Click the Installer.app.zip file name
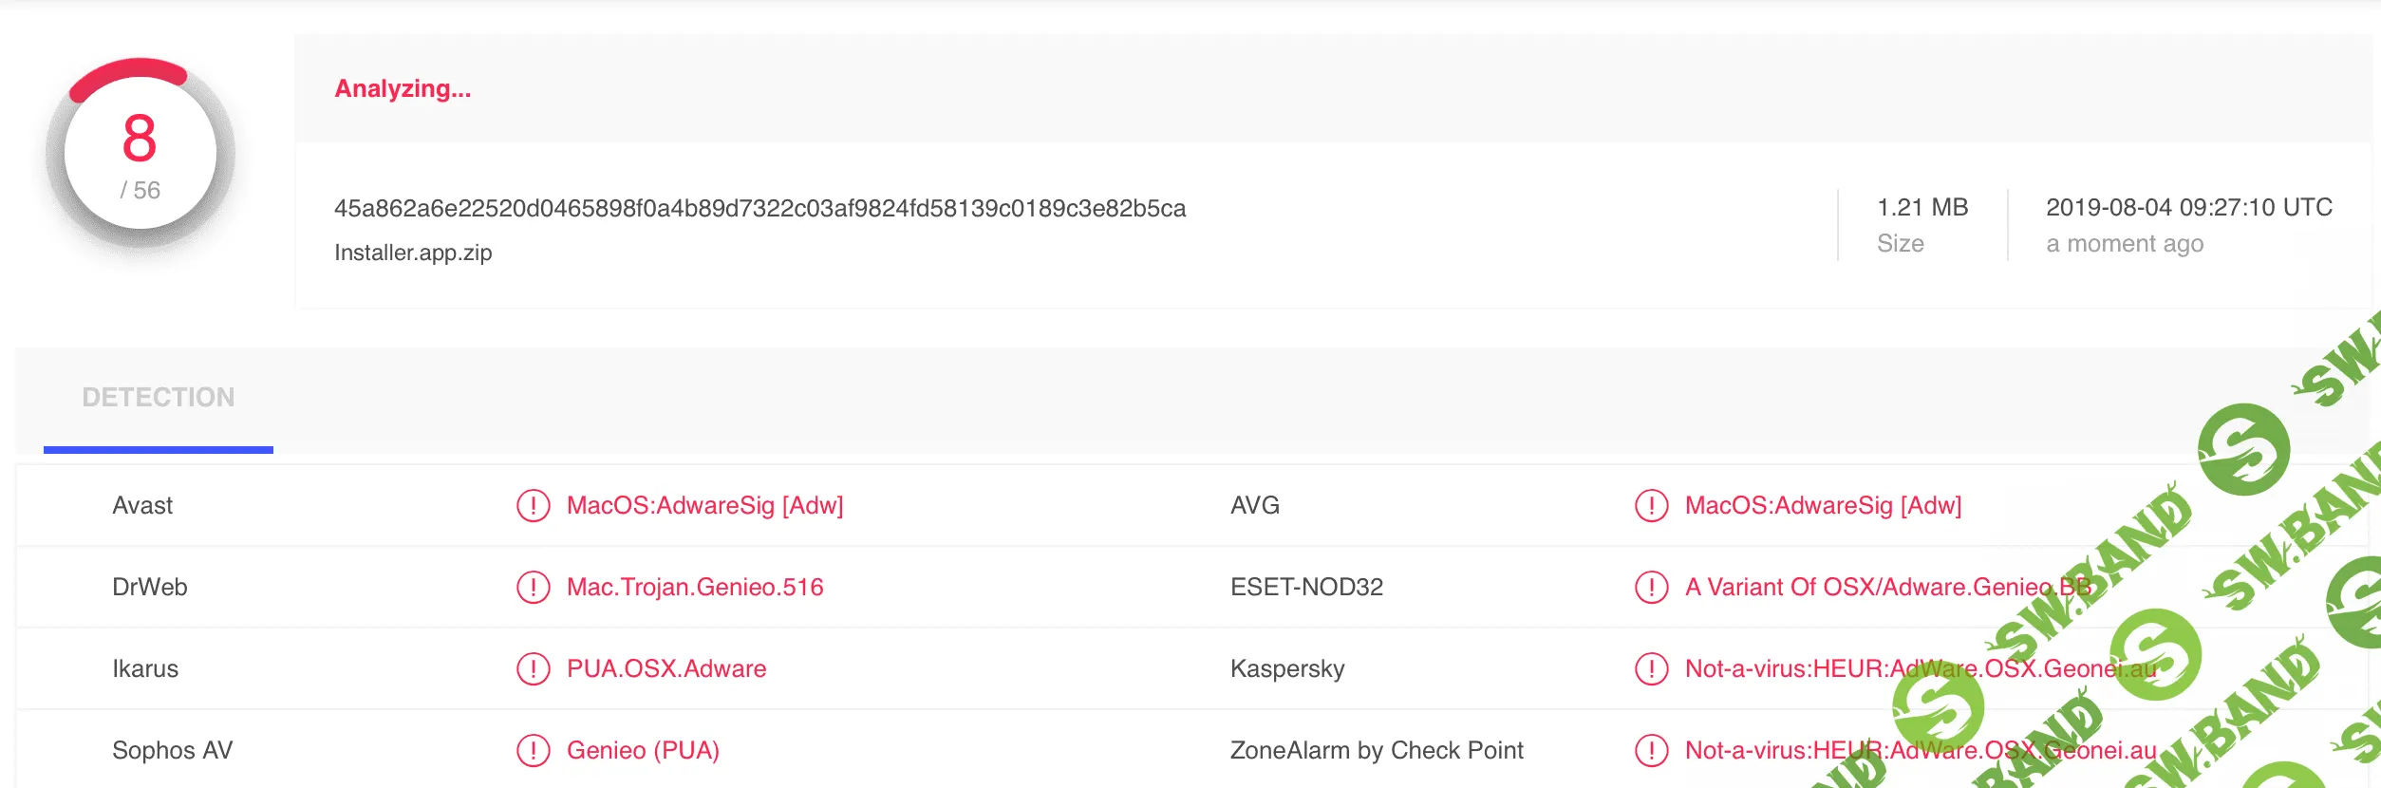The width and height of the screenshot is (2381, 788). click(x=413, y=253)
